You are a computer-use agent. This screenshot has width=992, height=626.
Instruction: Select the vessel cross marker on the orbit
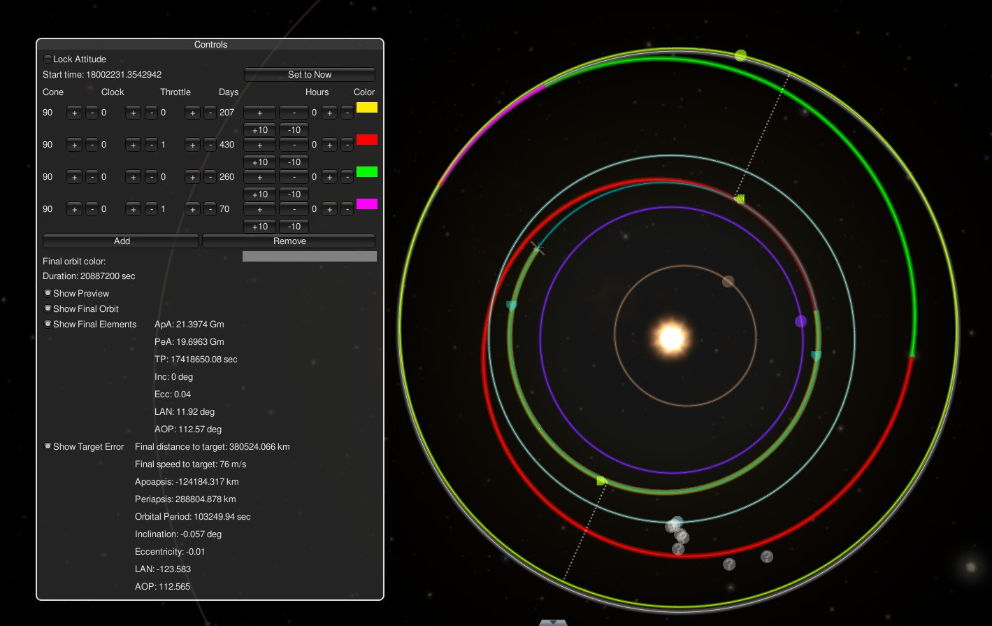pyautogui.click(x=537, y=248)
